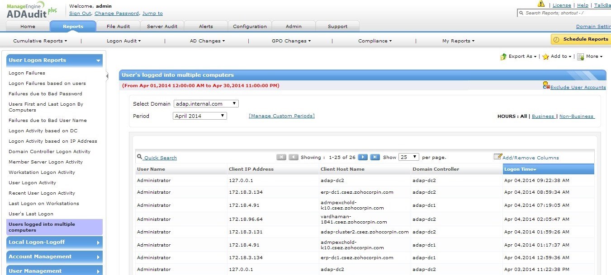The height and width of the screenshot is (275, 611).
Task: Click the Sign Out link
Action: point(80,14)
